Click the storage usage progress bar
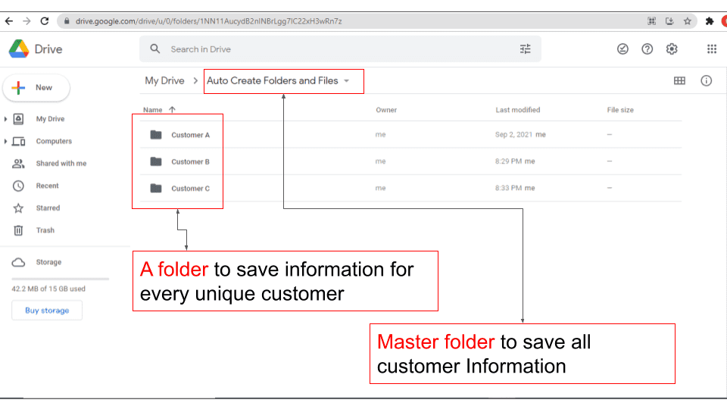Image resolution: width=727 pixels, height=409 pixels. click(61, 279)
